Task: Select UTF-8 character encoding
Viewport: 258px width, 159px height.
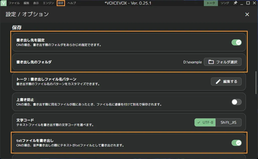Action: (205, 122)
